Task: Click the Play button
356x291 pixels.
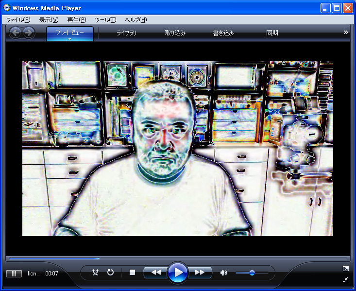Action: 178,273
